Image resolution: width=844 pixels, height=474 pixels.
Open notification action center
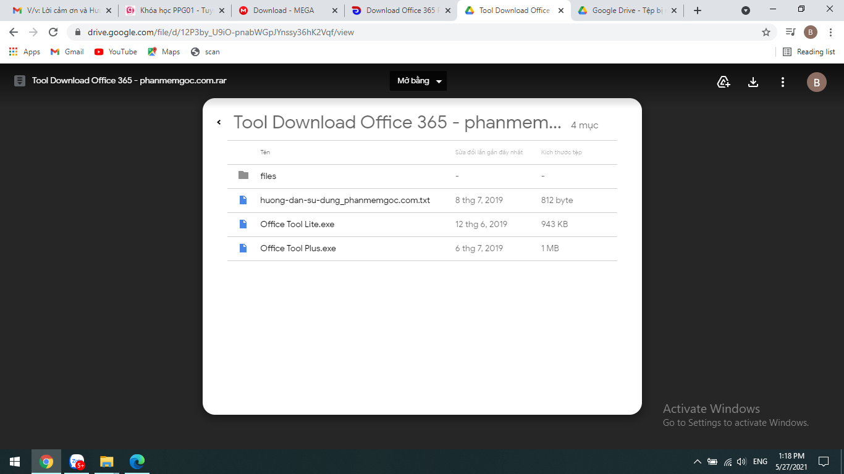(x=824, y=462)
